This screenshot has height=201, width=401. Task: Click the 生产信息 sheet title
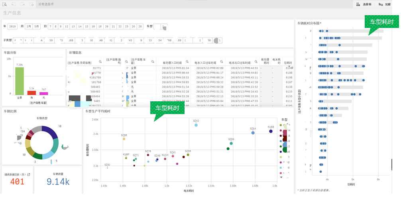(12, 13)
